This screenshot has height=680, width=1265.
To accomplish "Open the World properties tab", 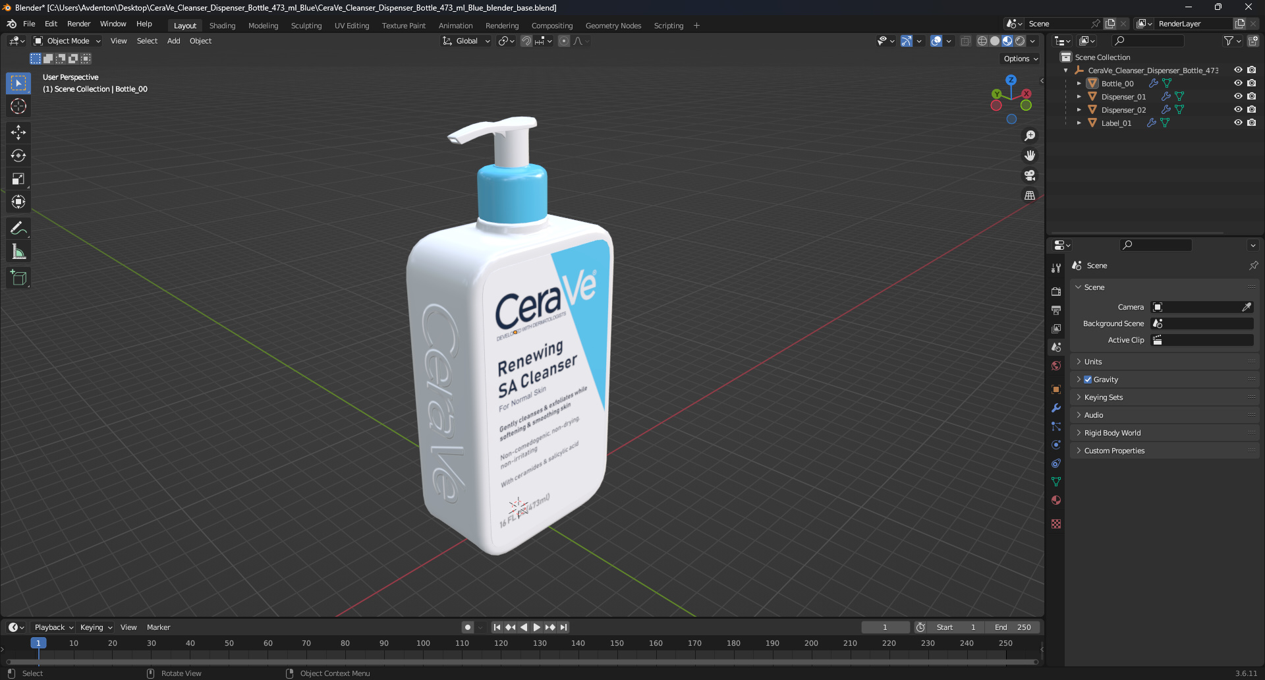I will point(1056,366).
